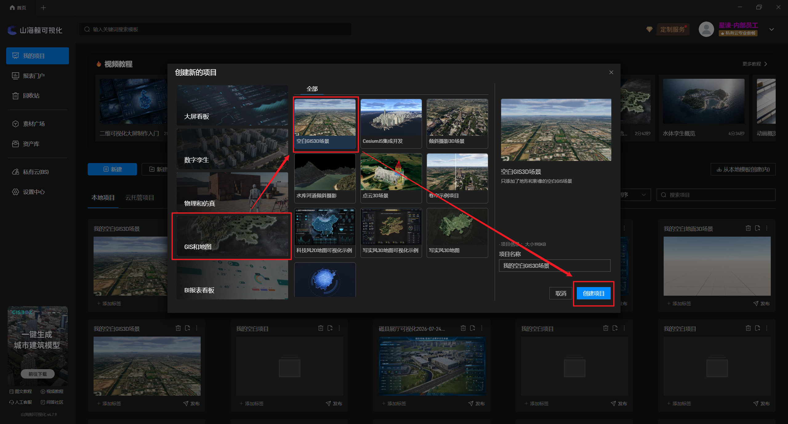Focus the 搜索项目 search field

[716, 195]
